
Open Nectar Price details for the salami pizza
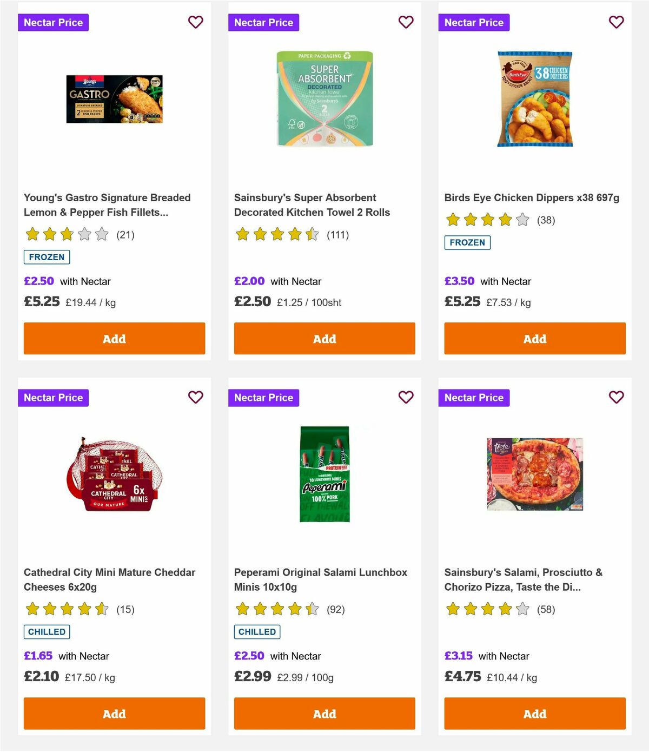(474, 397)
